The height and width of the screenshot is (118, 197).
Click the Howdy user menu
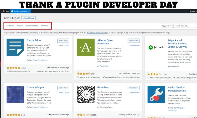click(193, 11)
